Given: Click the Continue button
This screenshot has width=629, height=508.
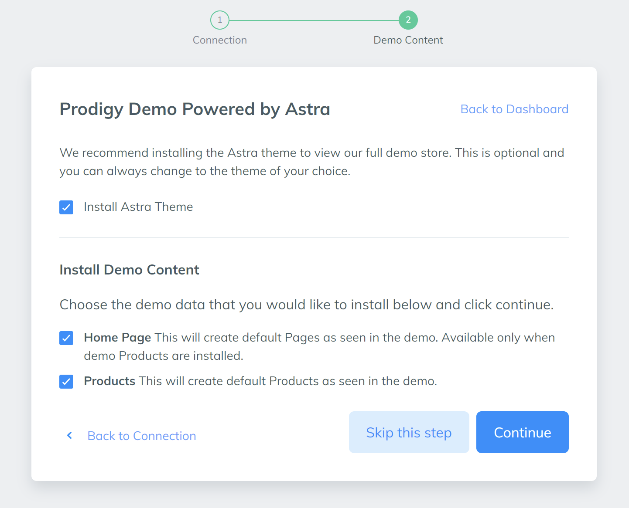Looking at the screenshot, I should [523, 432].
